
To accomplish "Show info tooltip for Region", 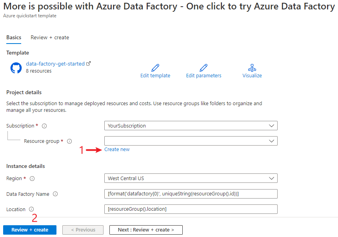I will [x=32, y=179].
